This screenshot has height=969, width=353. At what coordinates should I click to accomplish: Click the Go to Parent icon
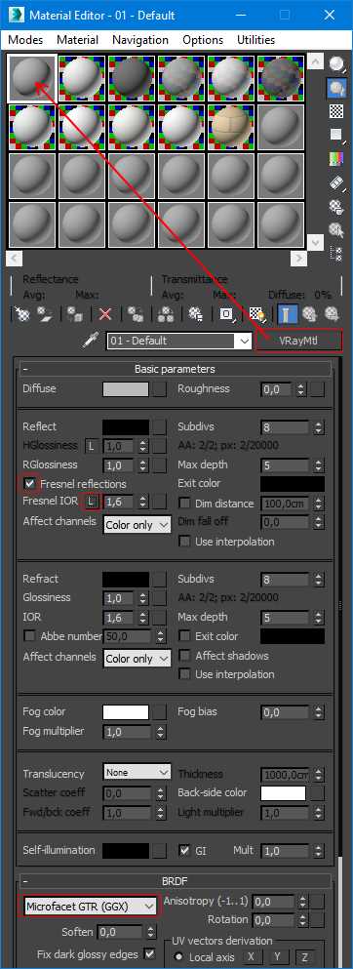point(310,314)
